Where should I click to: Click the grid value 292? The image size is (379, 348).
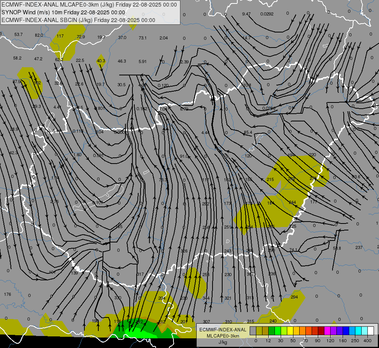(206, 204)
